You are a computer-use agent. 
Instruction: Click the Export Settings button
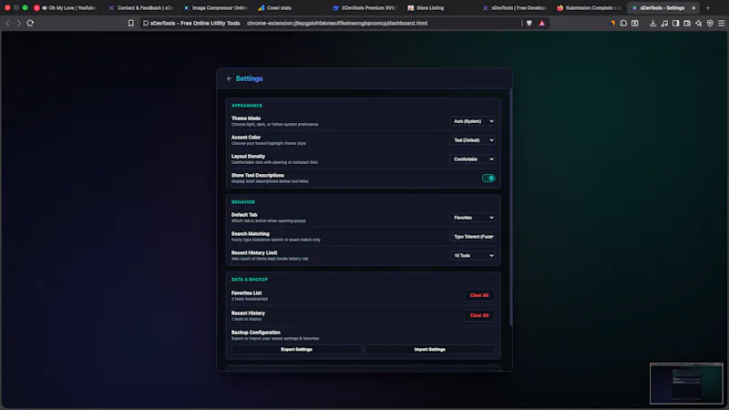coord(296,350)
